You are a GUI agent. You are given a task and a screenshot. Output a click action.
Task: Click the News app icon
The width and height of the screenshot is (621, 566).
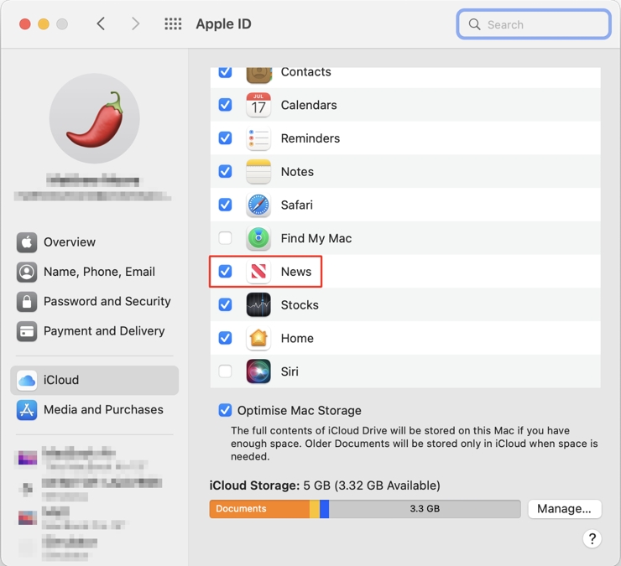pyautogui.click(x=258, y=272)
